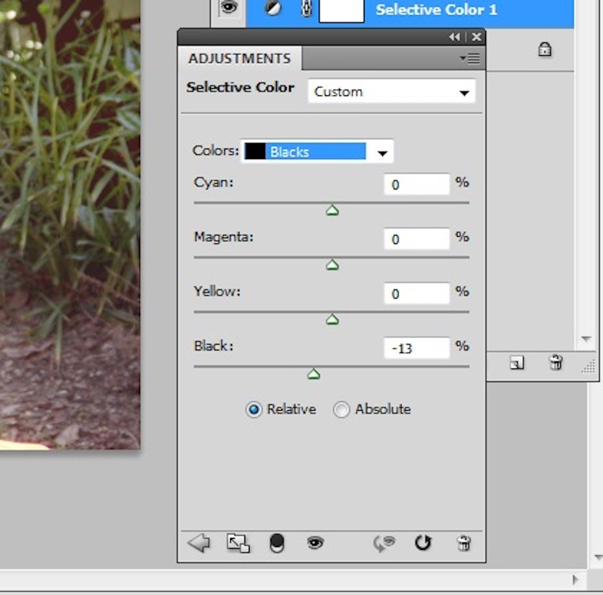
Task: Click the Cyan slider handle
Action: [332, 210]
